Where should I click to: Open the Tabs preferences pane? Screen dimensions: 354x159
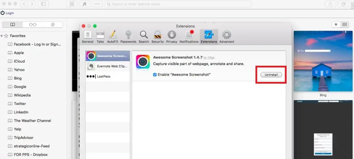point(100,37)
